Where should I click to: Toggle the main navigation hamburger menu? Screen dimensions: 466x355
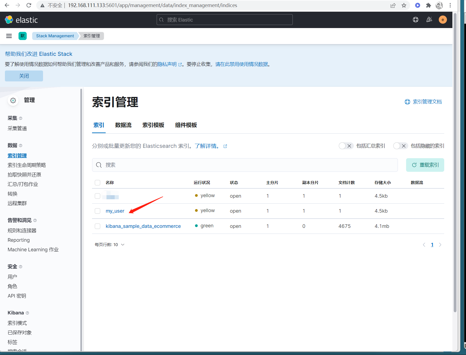pos(9,36)
